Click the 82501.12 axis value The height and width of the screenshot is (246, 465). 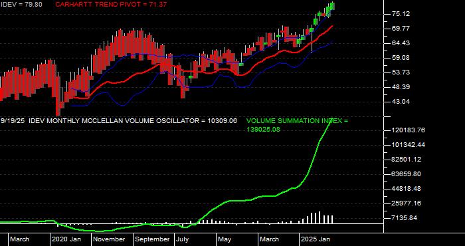pyautogui.click(x=407, y=160)
